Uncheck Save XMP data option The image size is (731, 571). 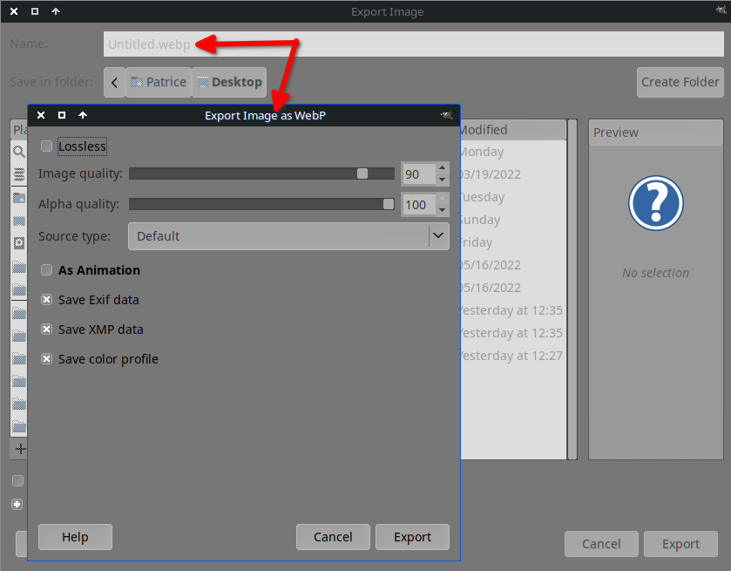46,330
